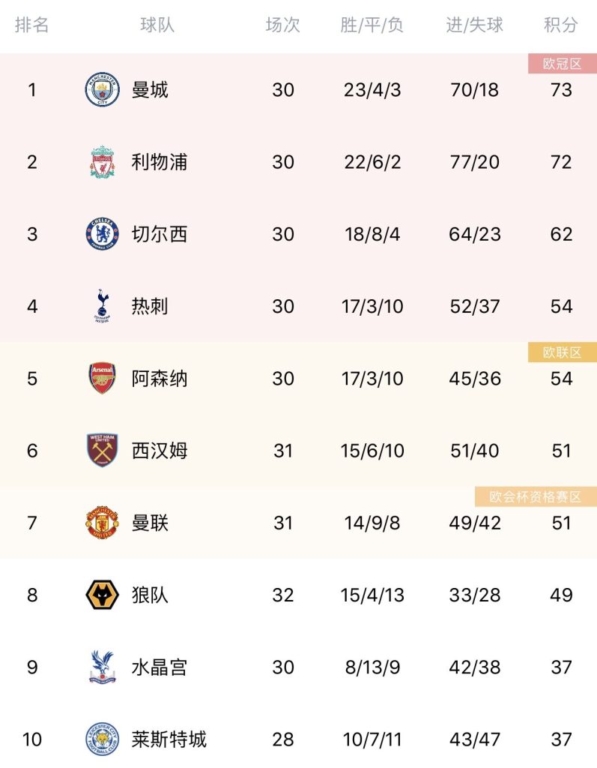597x768 pixels.
Task: Click the 欧冠区 zone label
Action: point(562,64)
